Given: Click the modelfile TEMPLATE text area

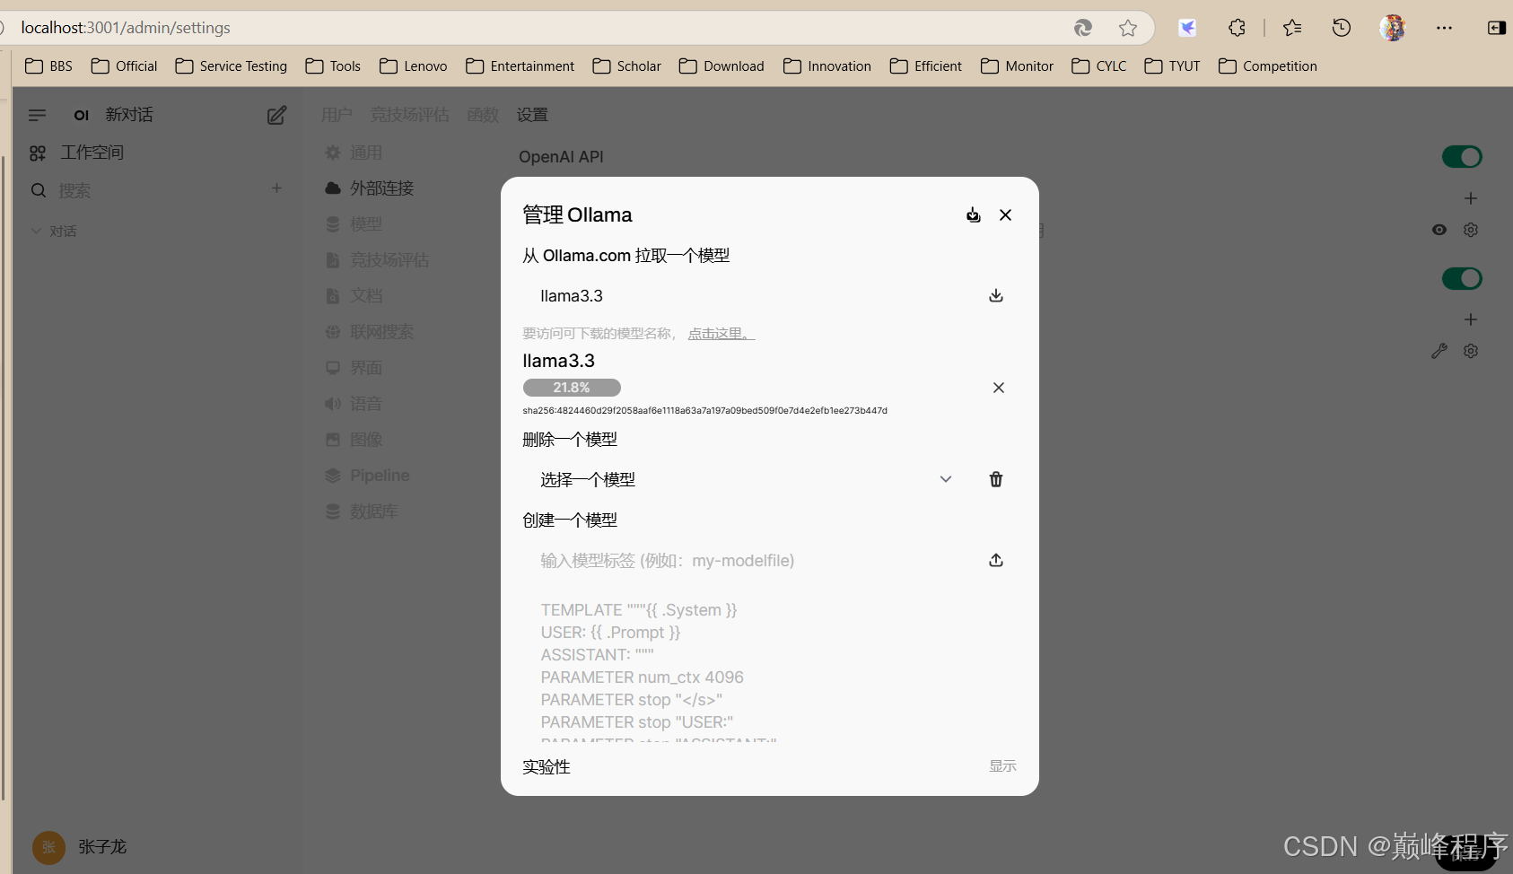Looking at the screenshot, I should 770,669.
